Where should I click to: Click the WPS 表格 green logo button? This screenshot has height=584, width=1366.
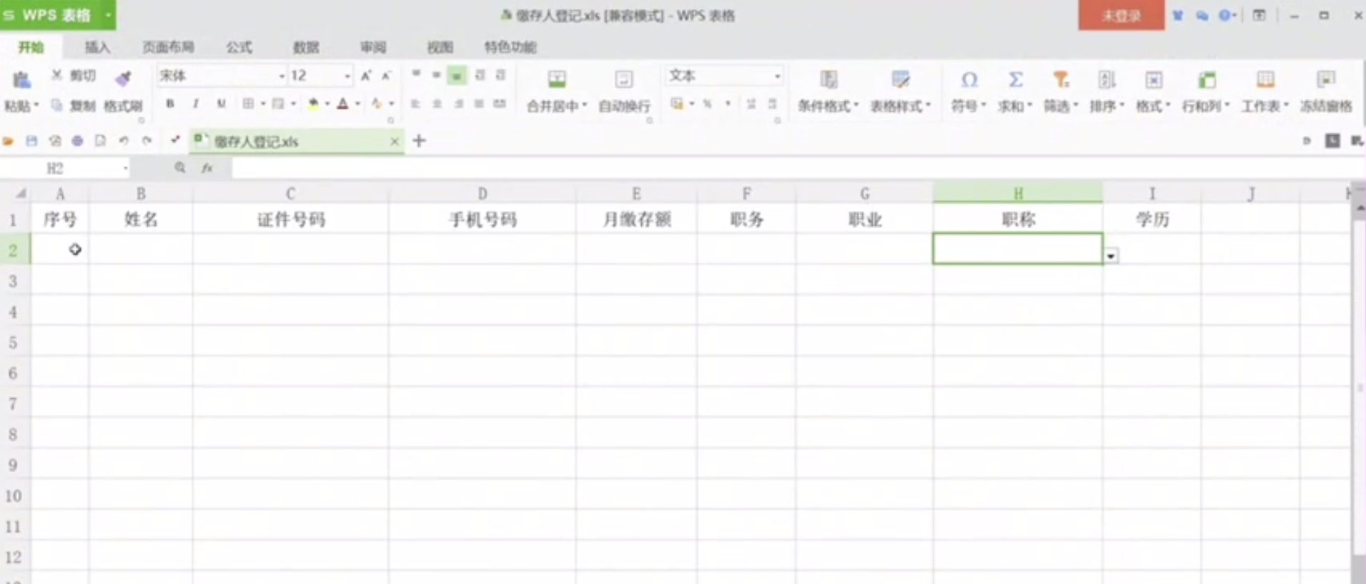(49, 15)
